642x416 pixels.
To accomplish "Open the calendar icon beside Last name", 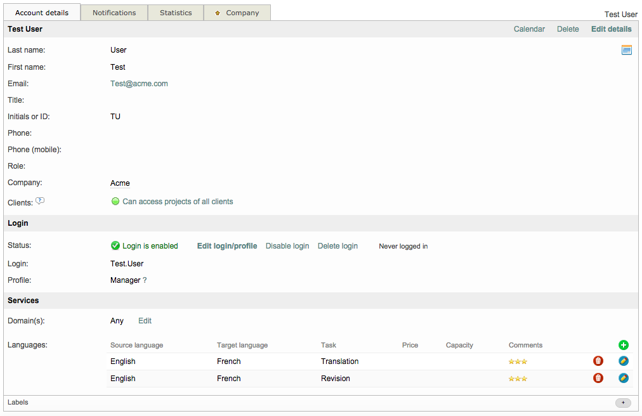I will (626, 50).
